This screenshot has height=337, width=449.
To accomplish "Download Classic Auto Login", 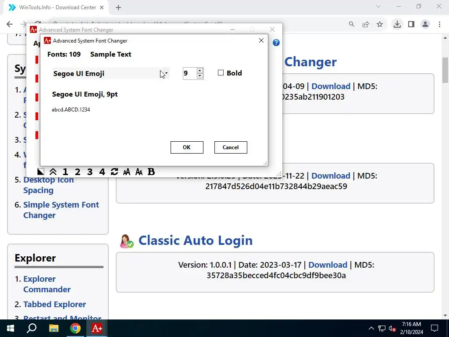I will (328, 265).
